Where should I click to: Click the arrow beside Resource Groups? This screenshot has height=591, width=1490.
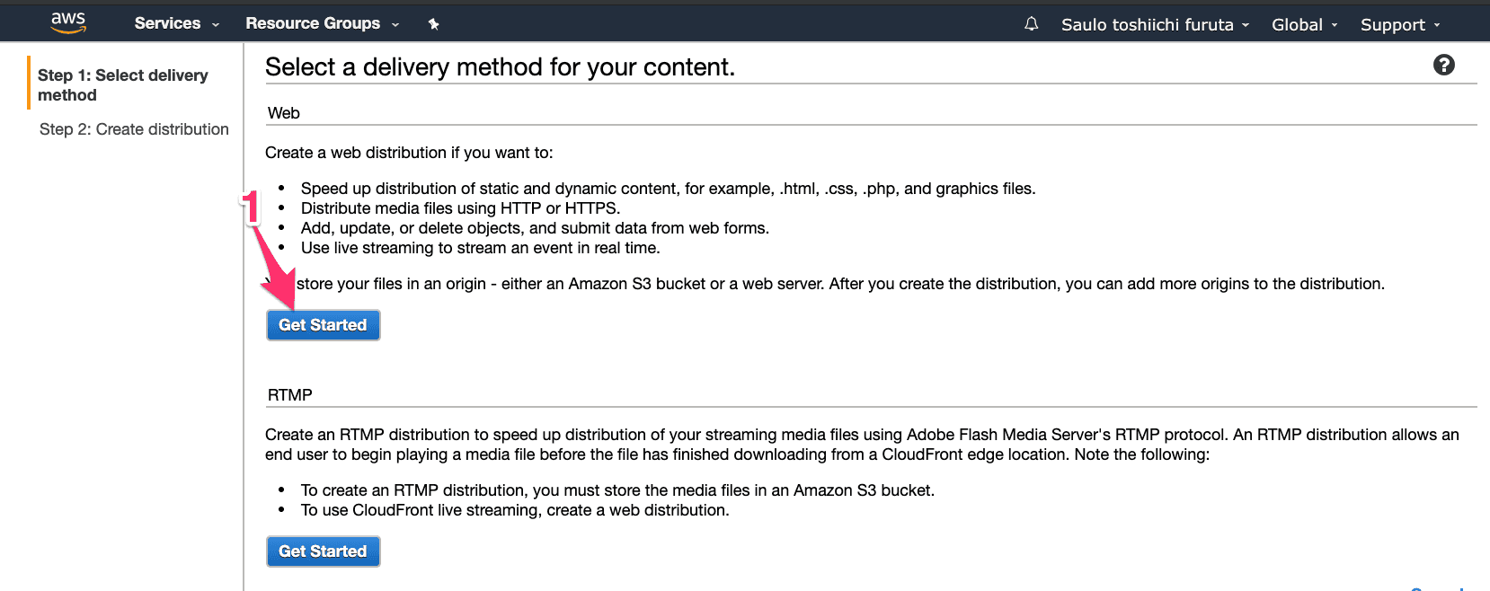click(395, 25)
